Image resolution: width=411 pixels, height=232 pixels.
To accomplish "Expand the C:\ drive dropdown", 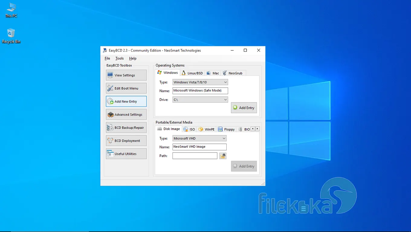I will (x=200, y=99).
